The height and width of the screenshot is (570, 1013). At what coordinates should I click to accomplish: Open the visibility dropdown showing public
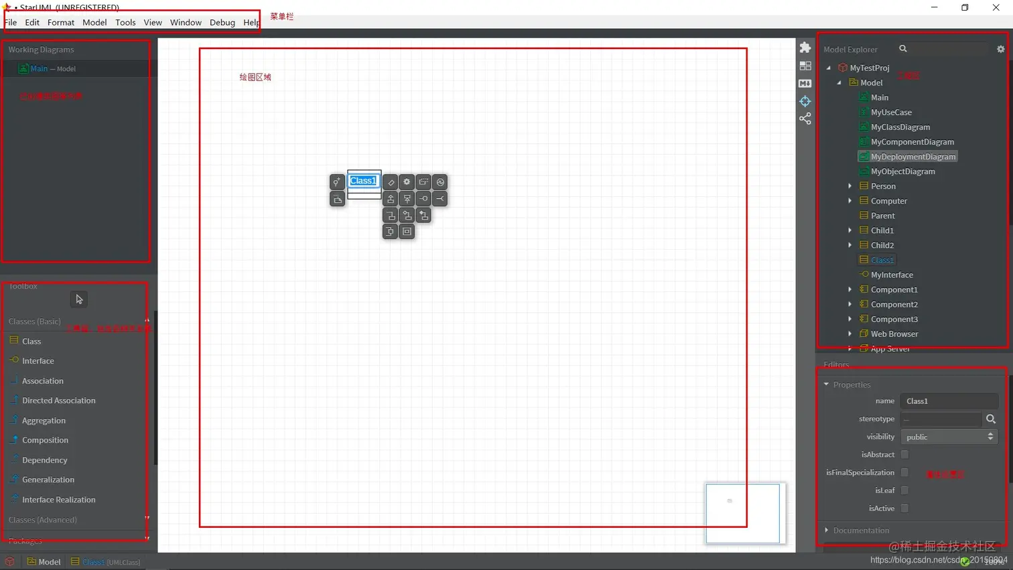(x=949, y=437)
